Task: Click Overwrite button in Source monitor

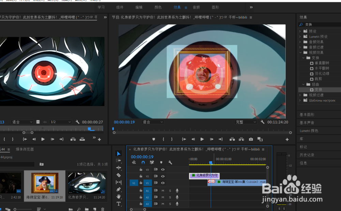Action: pyautogui.click(x=82, y=139)
